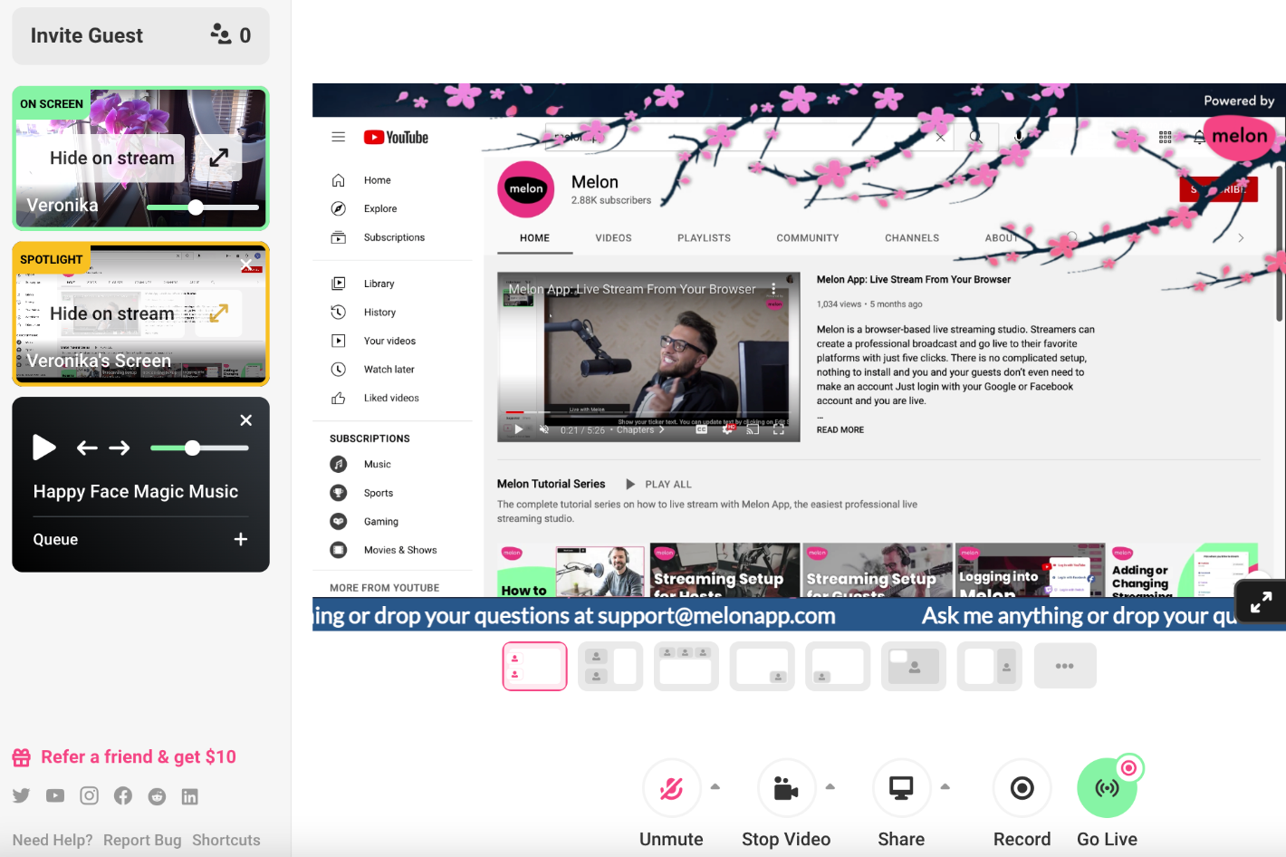Select layout with guest at bottom right

tap(763, 666)
